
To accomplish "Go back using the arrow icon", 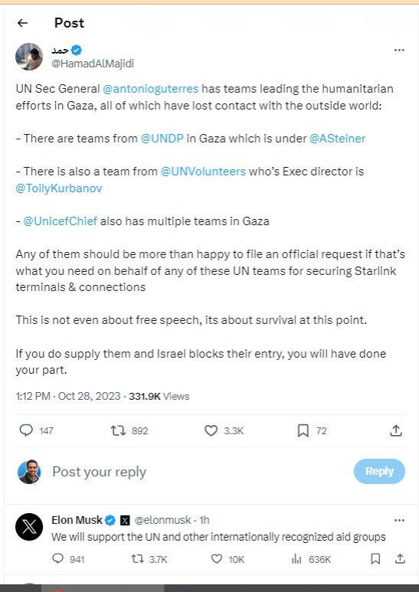I will click(x=23, y=23).
